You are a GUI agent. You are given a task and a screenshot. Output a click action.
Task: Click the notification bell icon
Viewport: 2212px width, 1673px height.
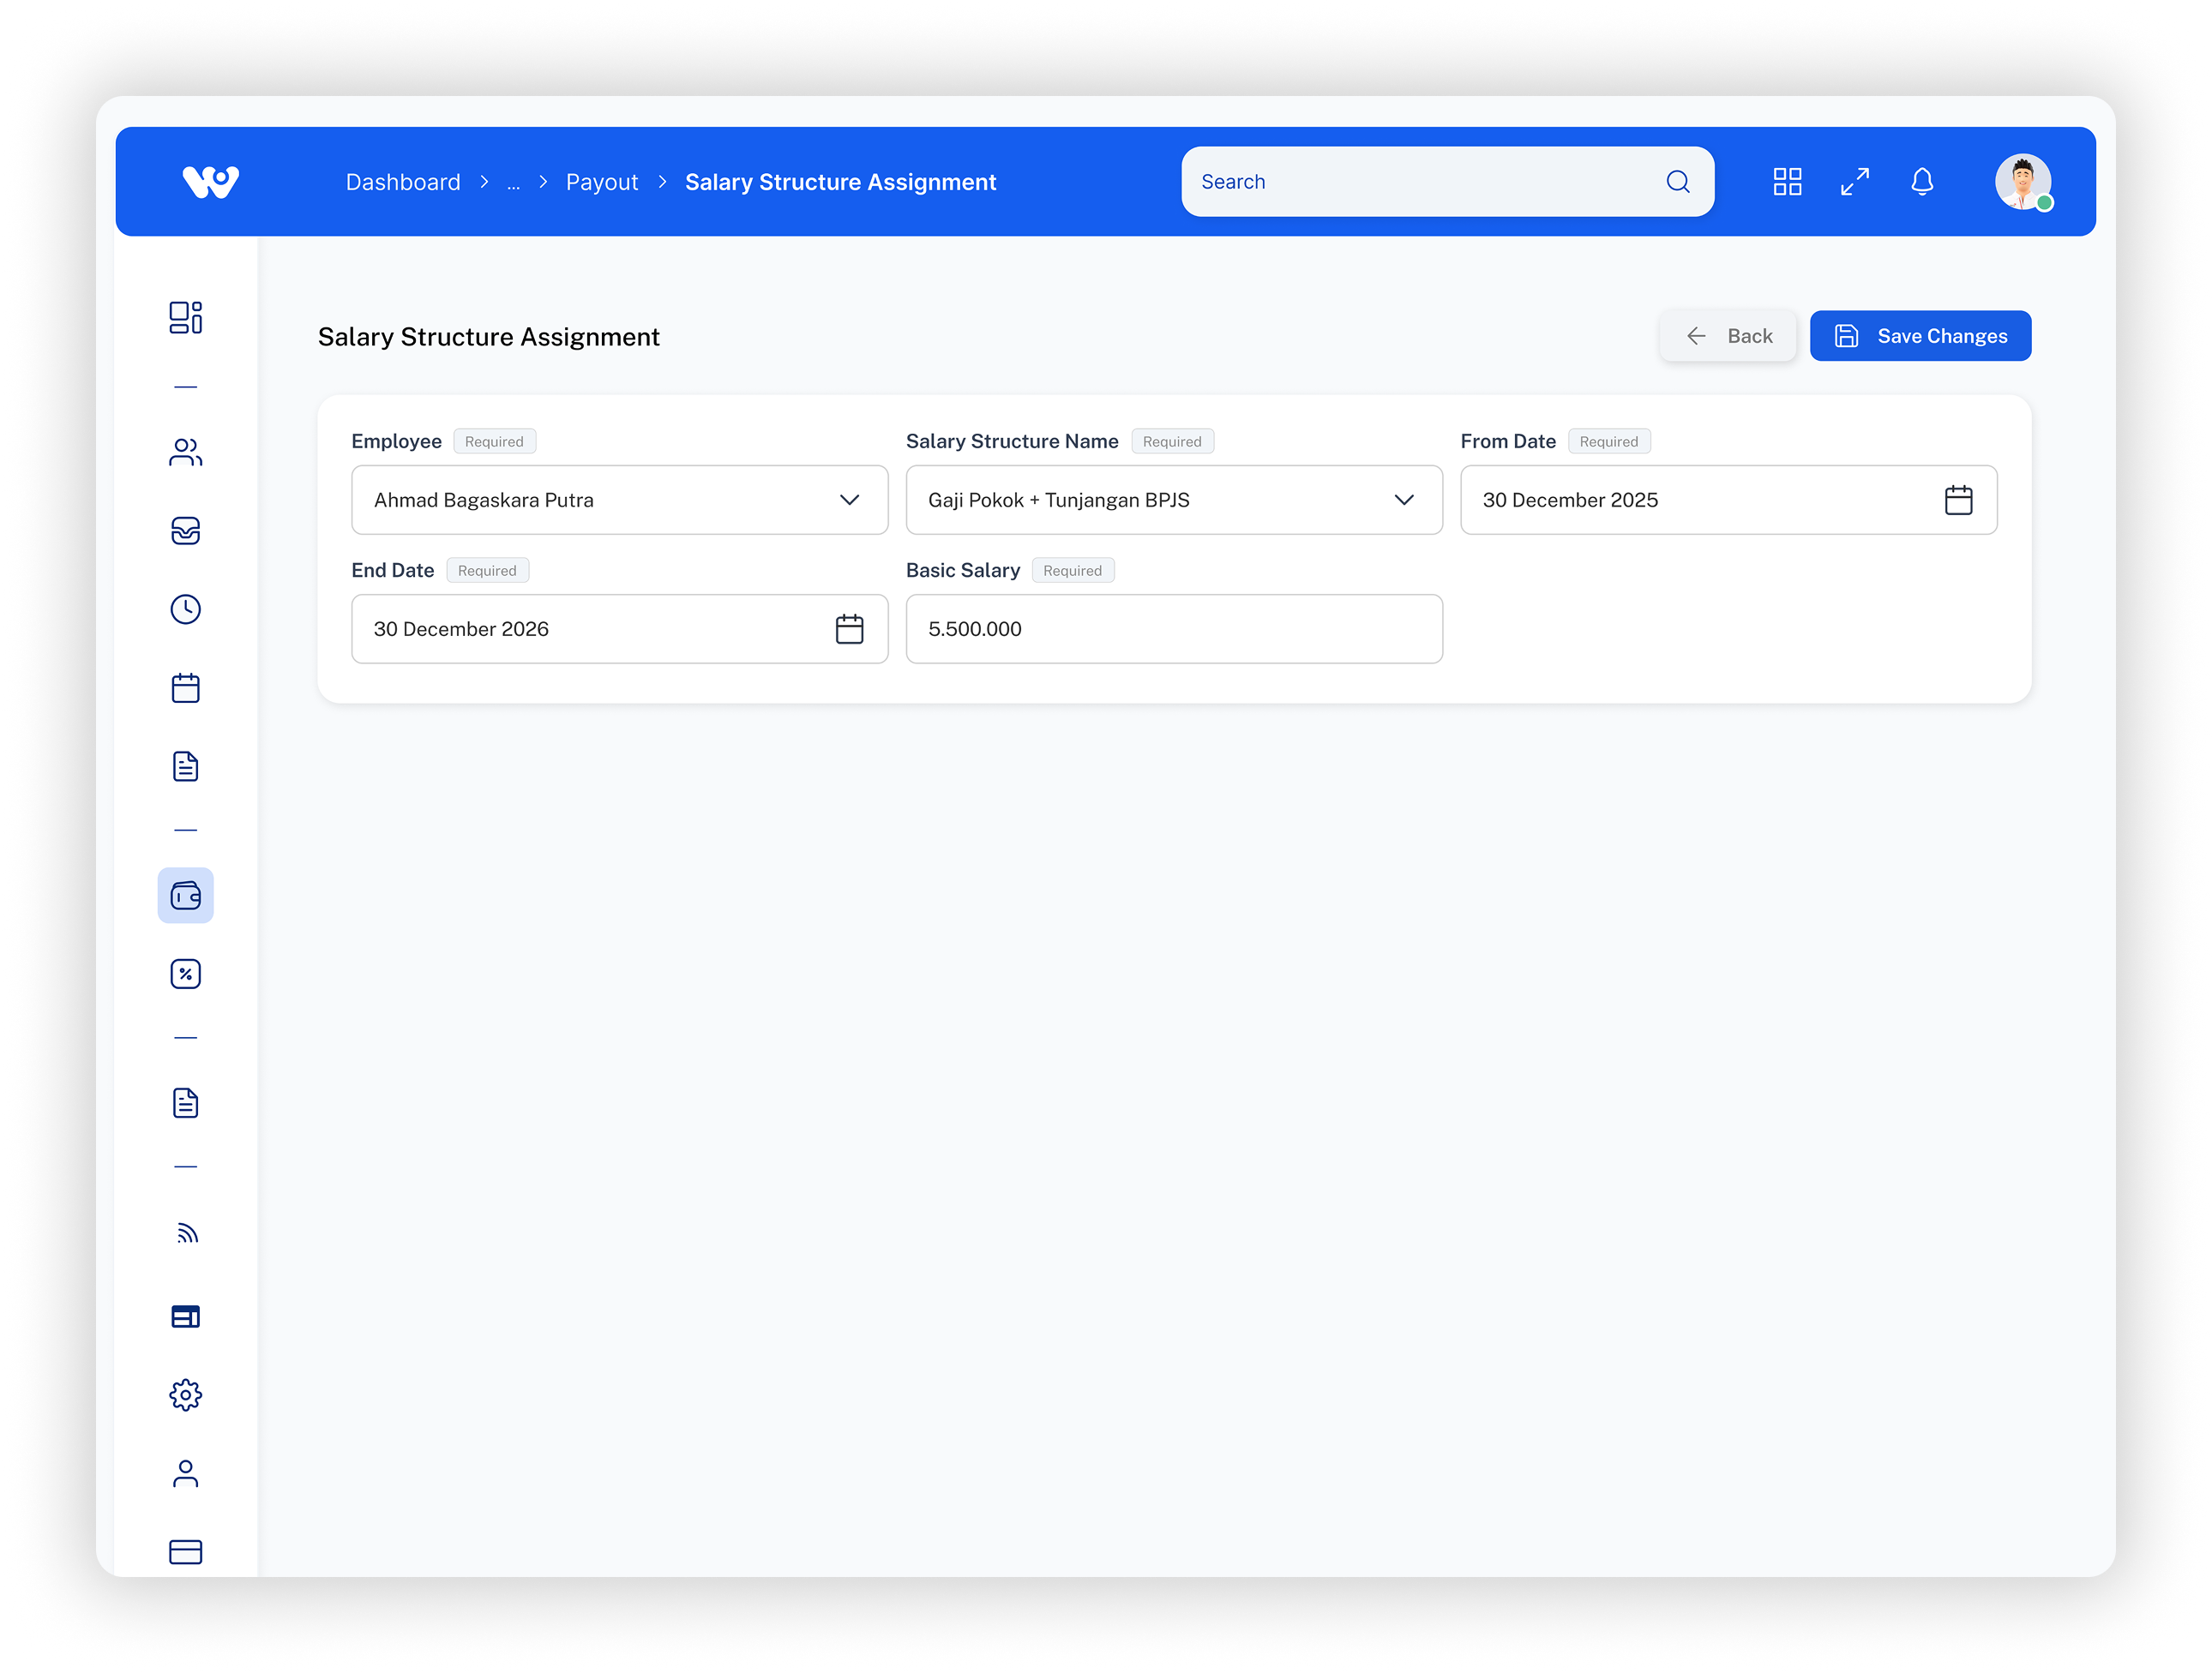(x=1921, y=182)
